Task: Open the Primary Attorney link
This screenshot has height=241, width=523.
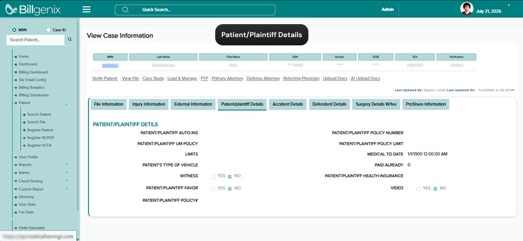Action: (228, 79)
